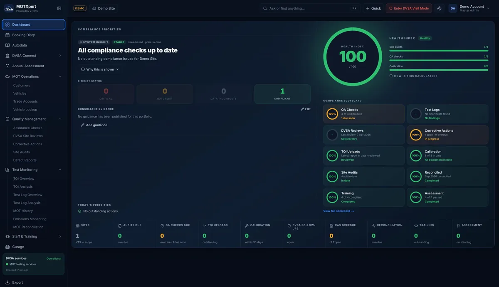
Task: Focus the Ask or find anything search
Action: pos(311,8)
